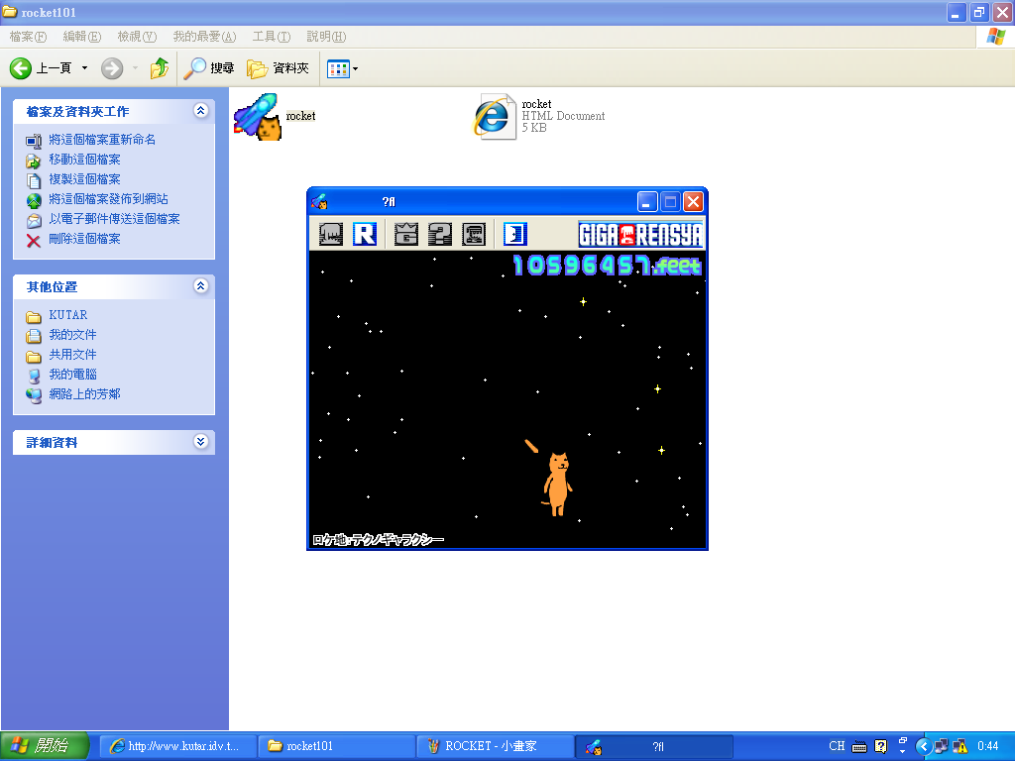Switch to rocket101 folder taskbar button
Viewport: 1015px width, 761px height.
tap(336, 746)
